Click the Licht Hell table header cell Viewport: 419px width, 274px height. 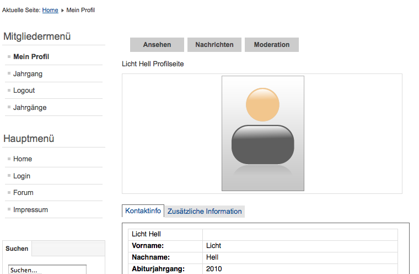pyautogui.click(x=165, y=234)
